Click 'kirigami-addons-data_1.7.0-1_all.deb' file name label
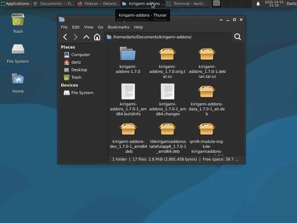The width and height of the screenshot is (297, 223). 207,109
